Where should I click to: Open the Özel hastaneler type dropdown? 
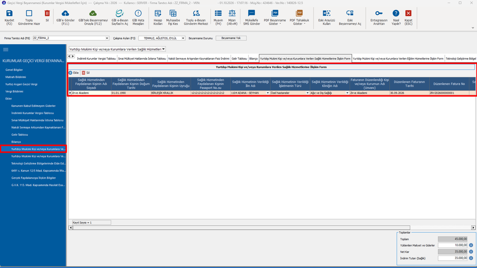pos(307,93)
